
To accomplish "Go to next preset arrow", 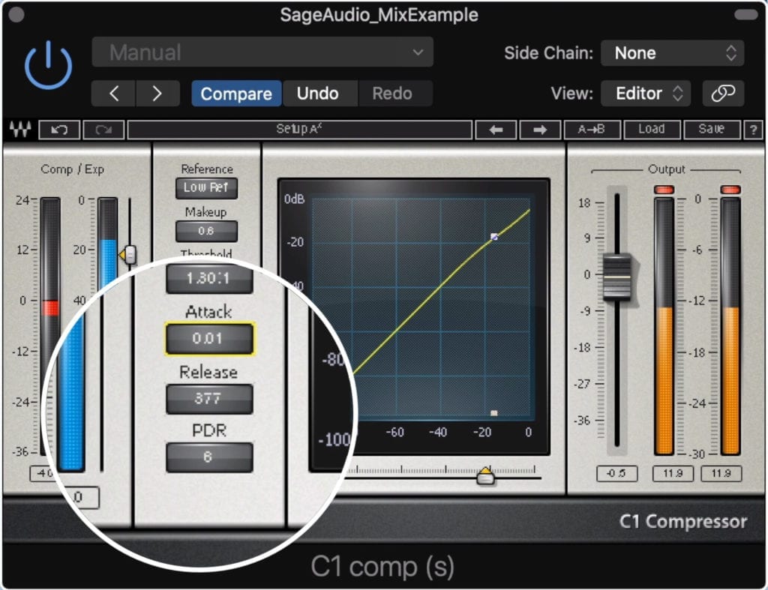I will pos(157,93).
